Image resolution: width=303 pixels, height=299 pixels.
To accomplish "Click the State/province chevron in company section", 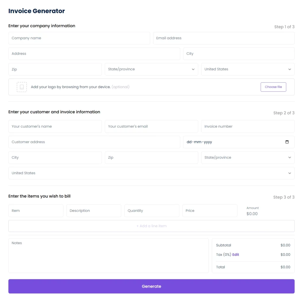I will [193, 69].
